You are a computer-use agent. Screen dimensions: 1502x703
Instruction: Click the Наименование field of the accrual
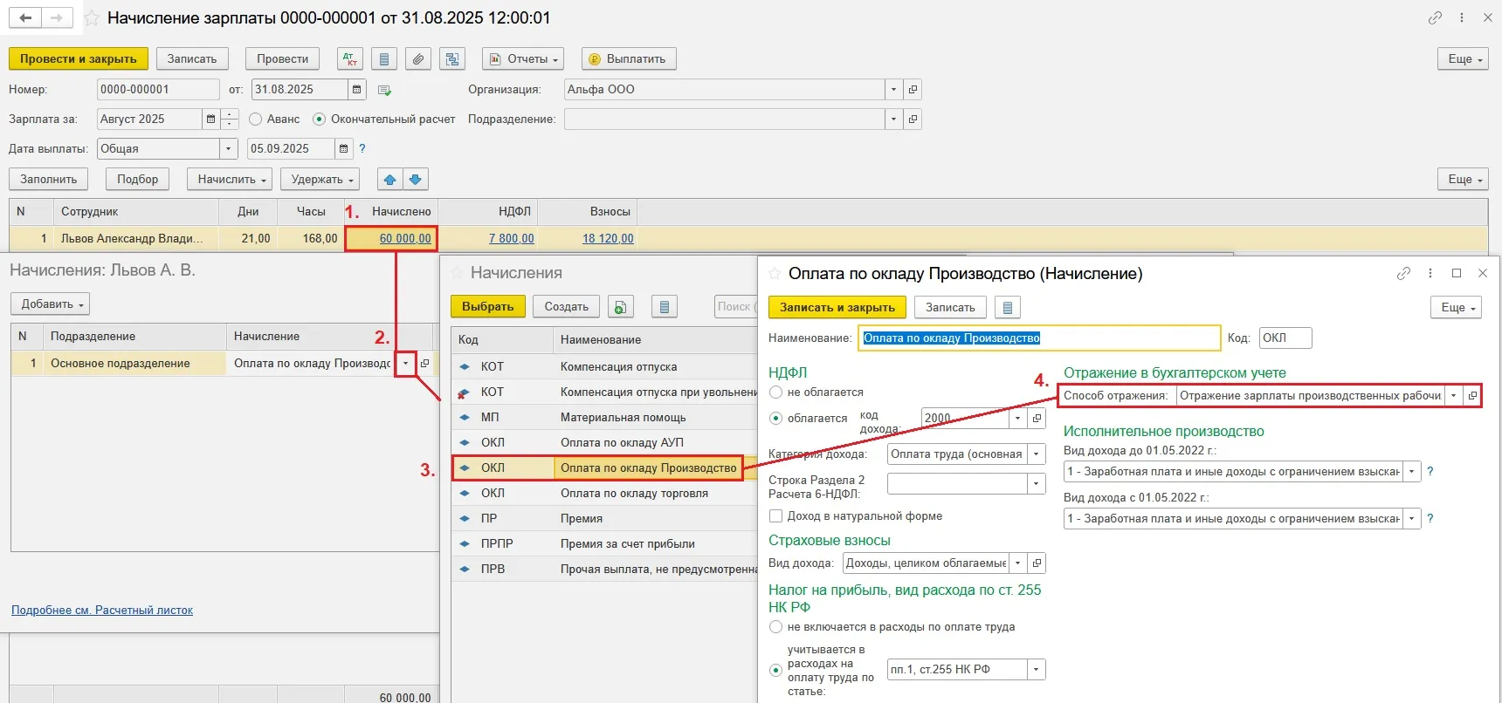(x=1039, y=338)
